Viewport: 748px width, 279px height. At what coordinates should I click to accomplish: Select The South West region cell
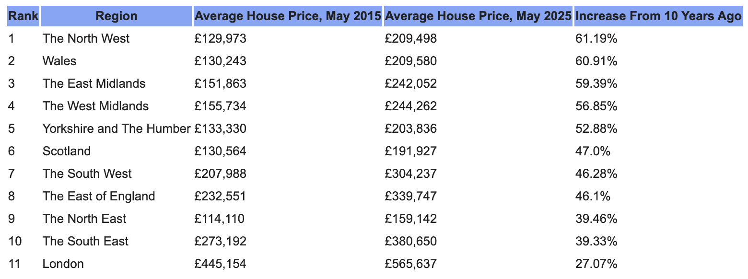[x=87, y=174]
